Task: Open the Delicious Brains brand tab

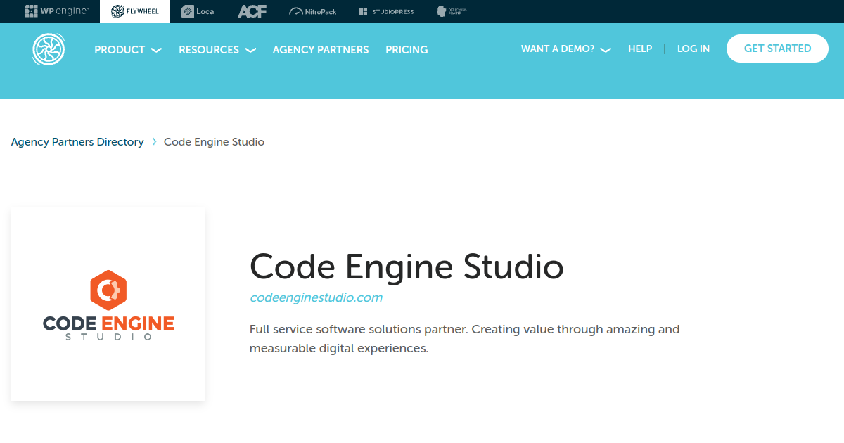Action: tap(452, 11)
